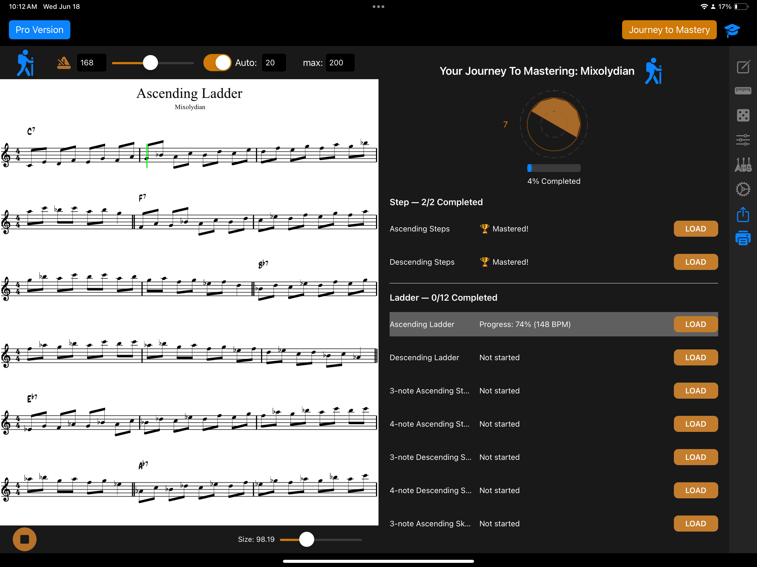Click the max field showing 200

pos(340,63)
